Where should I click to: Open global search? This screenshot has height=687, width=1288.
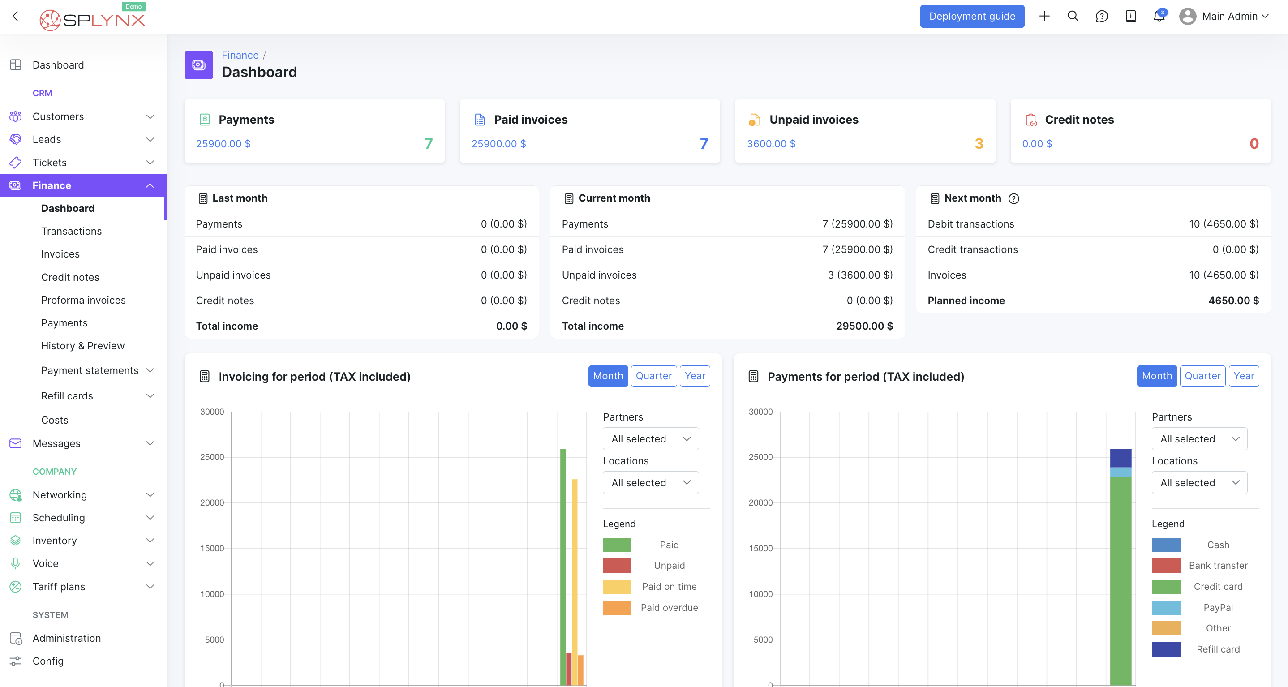click(x=1073, y=16)
